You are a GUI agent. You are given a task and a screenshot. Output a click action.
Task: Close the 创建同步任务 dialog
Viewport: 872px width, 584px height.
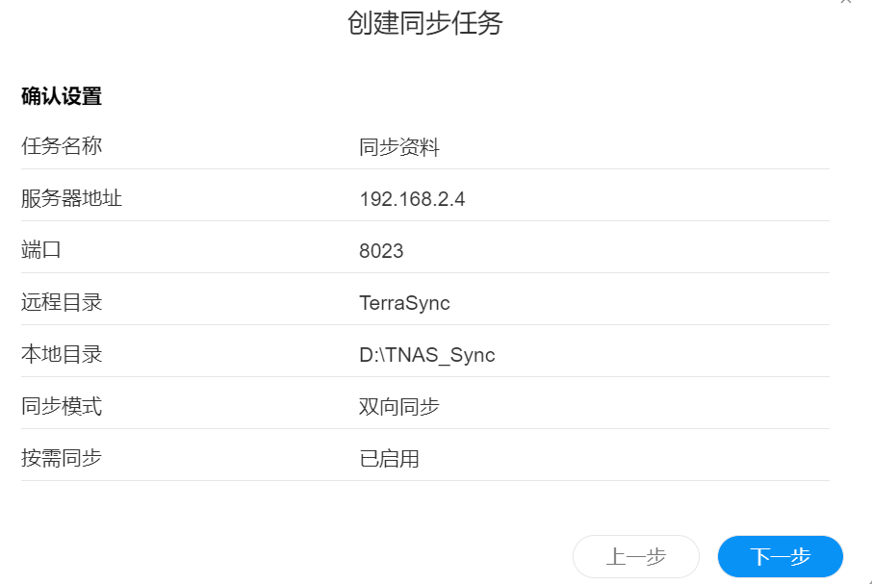tap(846, 2)
